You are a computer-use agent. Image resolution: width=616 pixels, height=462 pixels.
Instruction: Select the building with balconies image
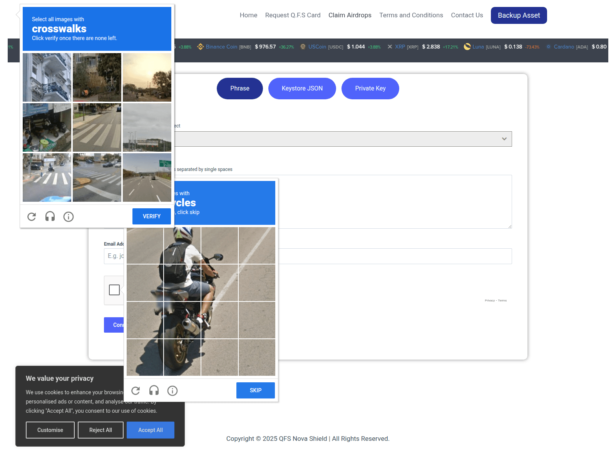click(47, 77)
